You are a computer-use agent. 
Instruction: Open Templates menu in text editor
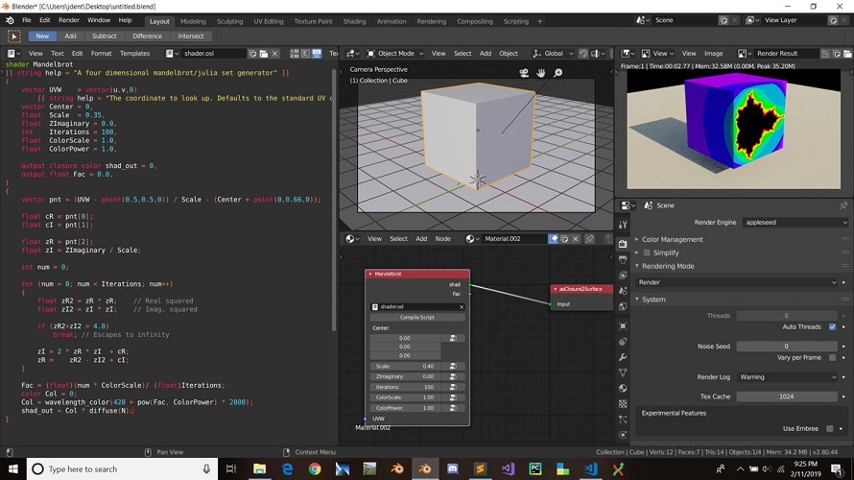[x=134, y=54]
